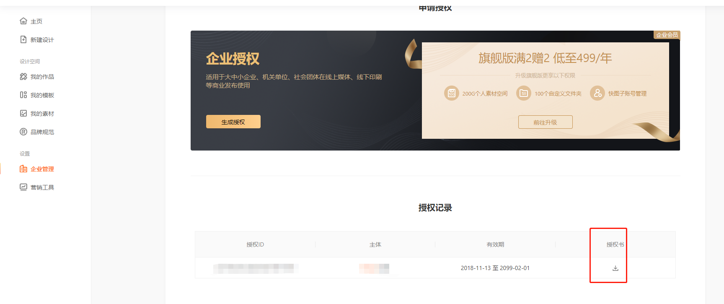Click the 生成授权 button
Viewport: 724px width, 304px height.
point(233,122)
